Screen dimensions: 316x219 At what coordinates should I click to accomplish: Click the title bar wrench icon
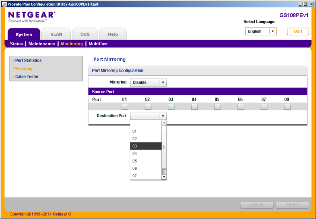coord(4,4)
